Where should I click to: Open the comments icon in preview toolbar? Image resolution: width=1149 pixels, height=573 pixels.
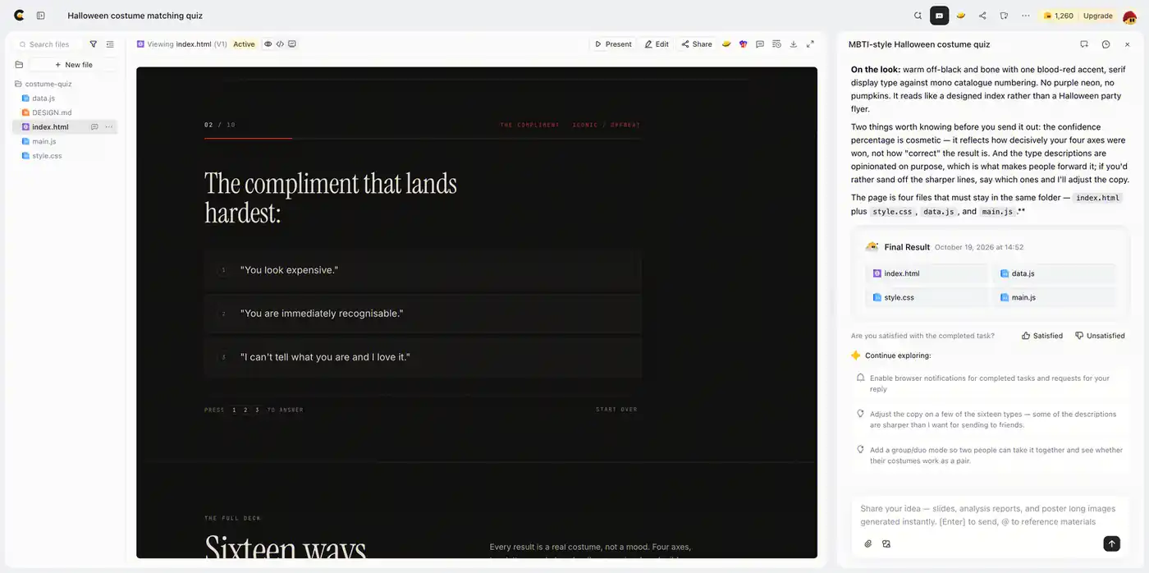pos(760,44)
